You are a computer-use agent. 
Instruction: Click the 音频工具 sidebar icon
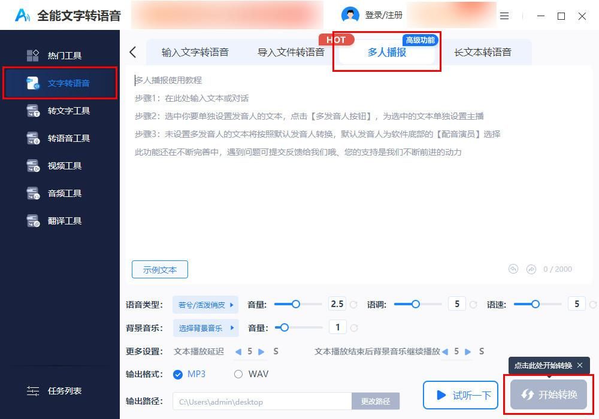[x=33, y=193]
